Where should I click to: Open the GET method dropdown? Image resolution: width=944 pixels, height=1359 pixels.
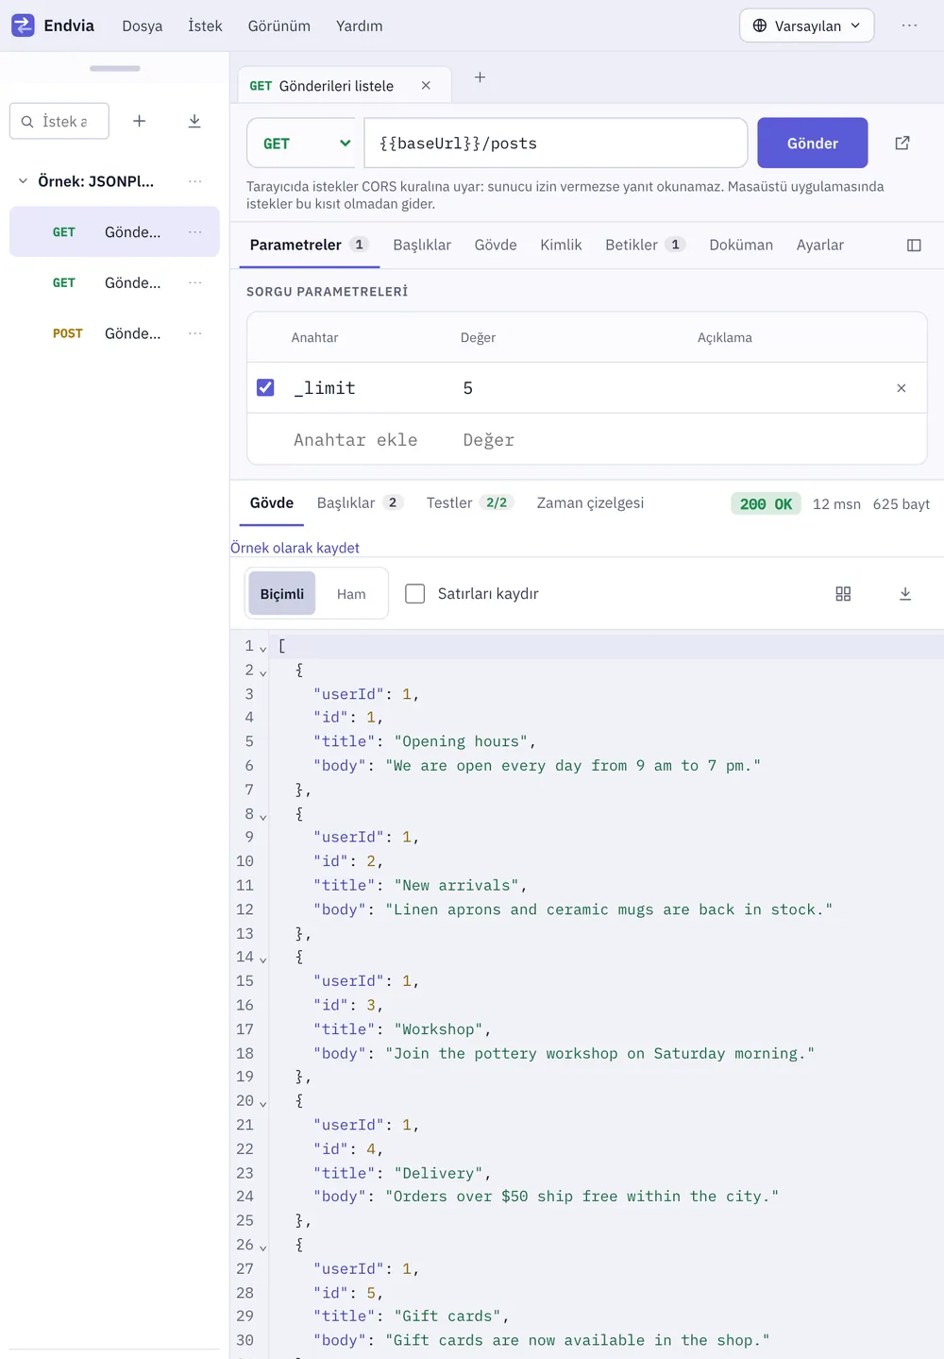click(301, 143)
